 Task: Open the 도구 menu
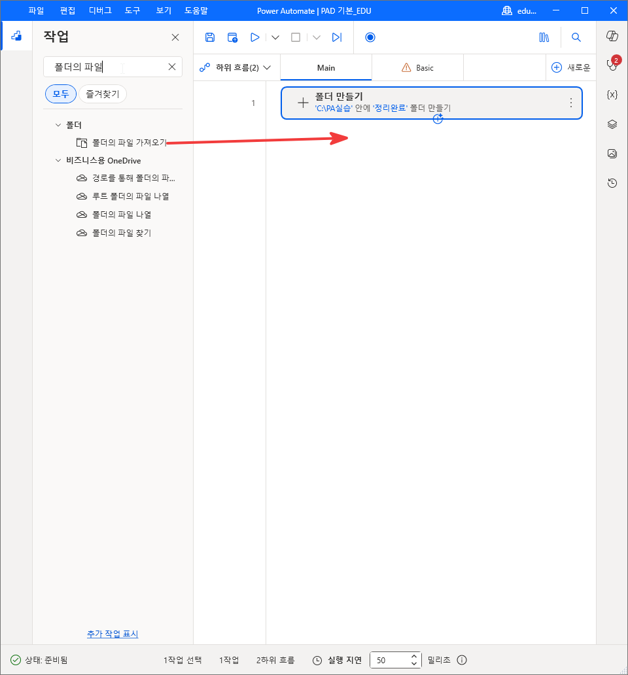[x=133, y=10]
